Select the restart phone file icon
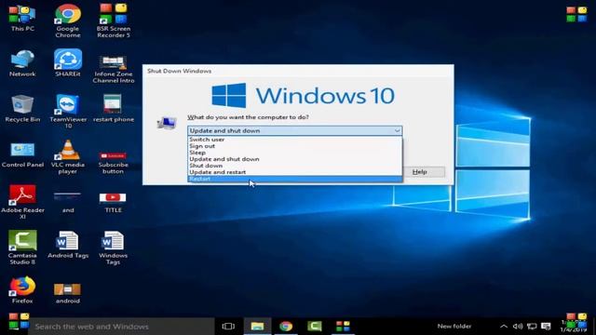 [114, 109]
